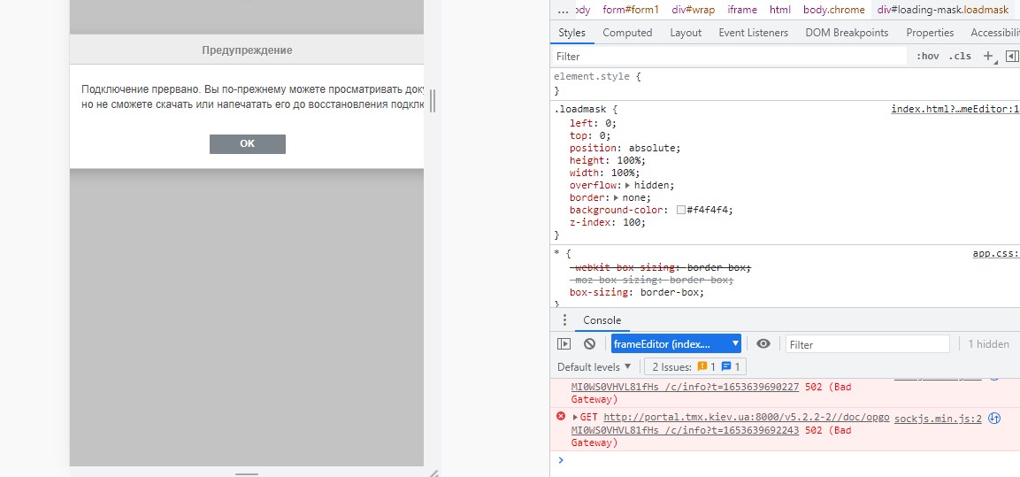Open the Default levels dropdown
This screenshot has width=1020, height=477.
pyautogui.click(x=594, y=367)
